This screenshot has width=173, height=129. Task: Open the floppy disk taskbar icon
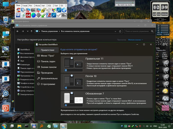[34, 126]
